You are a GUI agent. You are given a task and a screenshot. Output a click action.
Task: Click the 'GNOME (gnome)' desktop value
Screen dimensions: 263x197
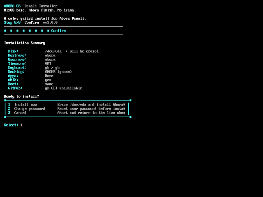coord(58,72)
